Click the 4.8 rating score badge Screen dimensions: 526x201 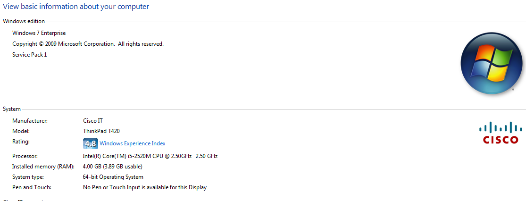coord(90,143)
